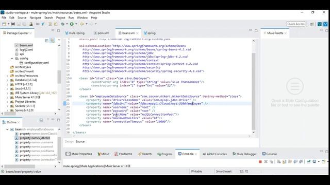The width and height of the screenshot is (330, 185).
Task: Toggle Link with Editor in Package Explorer
Action: point(52,41)
